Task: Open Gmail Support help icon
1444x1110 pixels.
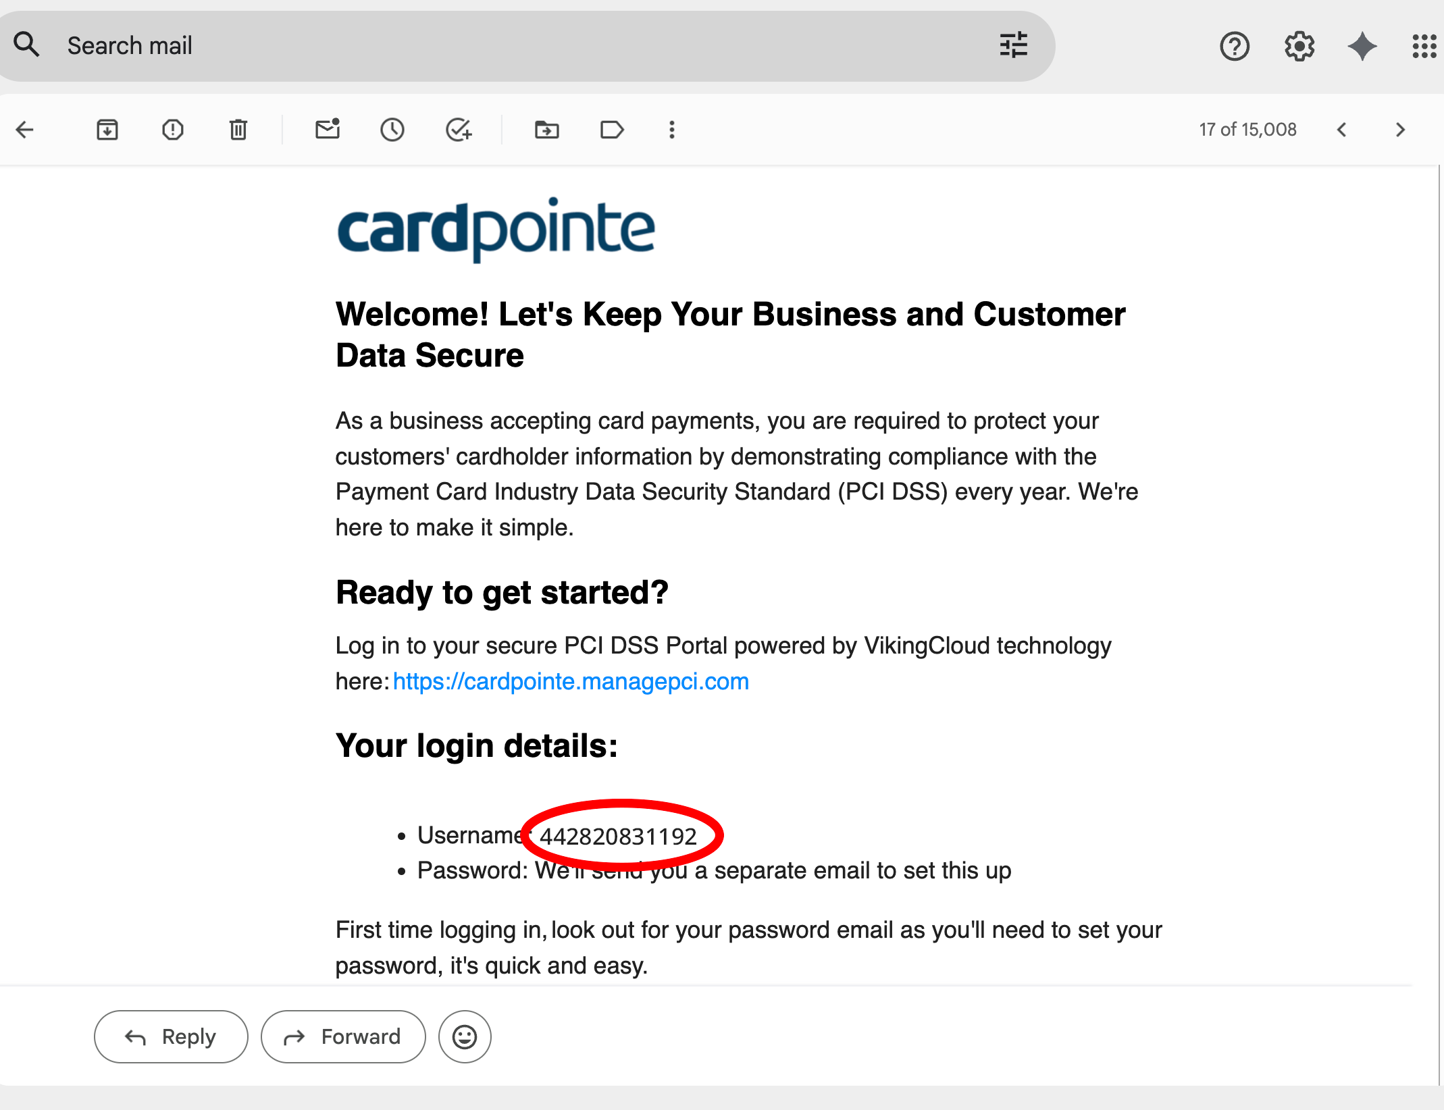Action: coord(1235,47)
